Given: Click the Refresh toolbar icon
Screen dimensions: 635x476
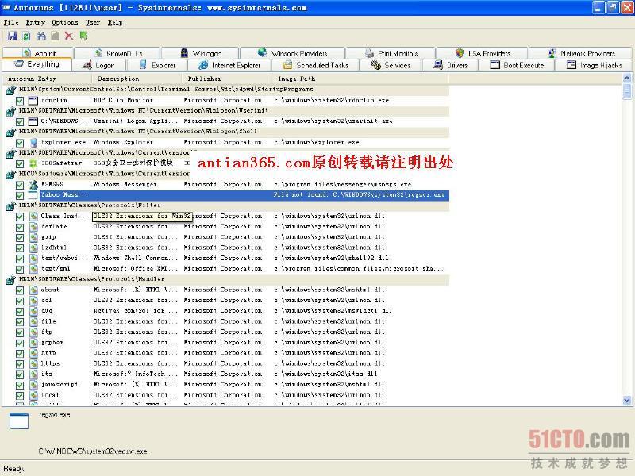Looking at the screenshot, I should coord(26,36).
